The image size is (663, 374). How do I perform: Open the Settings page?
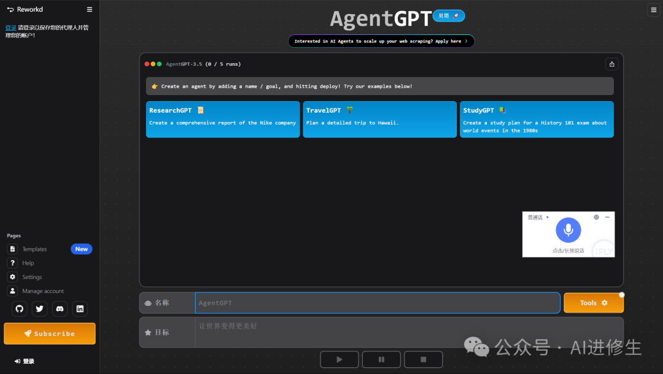[32, 277]
